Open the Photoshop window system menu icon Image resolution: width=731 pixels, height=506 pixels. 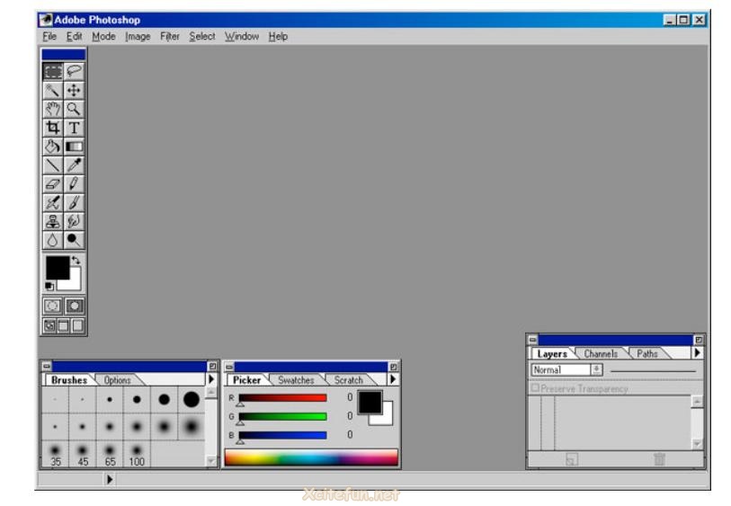click(46, 20)
